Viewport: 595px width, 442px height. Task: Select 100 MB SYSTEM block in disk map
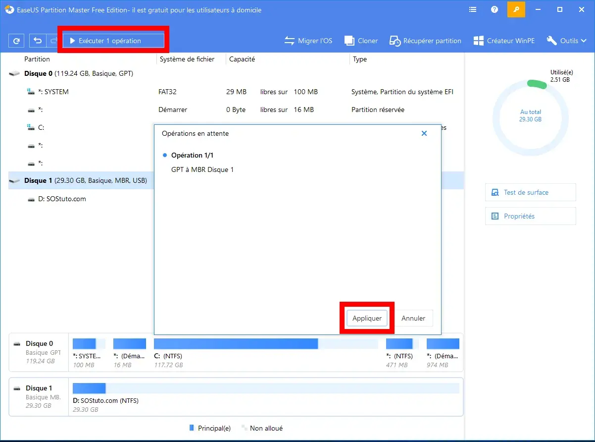pyautogui.click(x=89, y=353)
